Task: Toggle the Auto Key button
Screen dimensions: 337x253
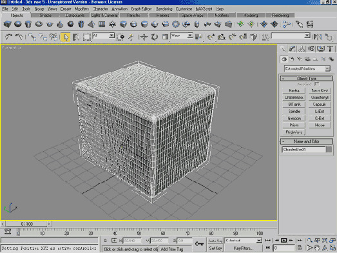Action: click(x=215, y=241)
